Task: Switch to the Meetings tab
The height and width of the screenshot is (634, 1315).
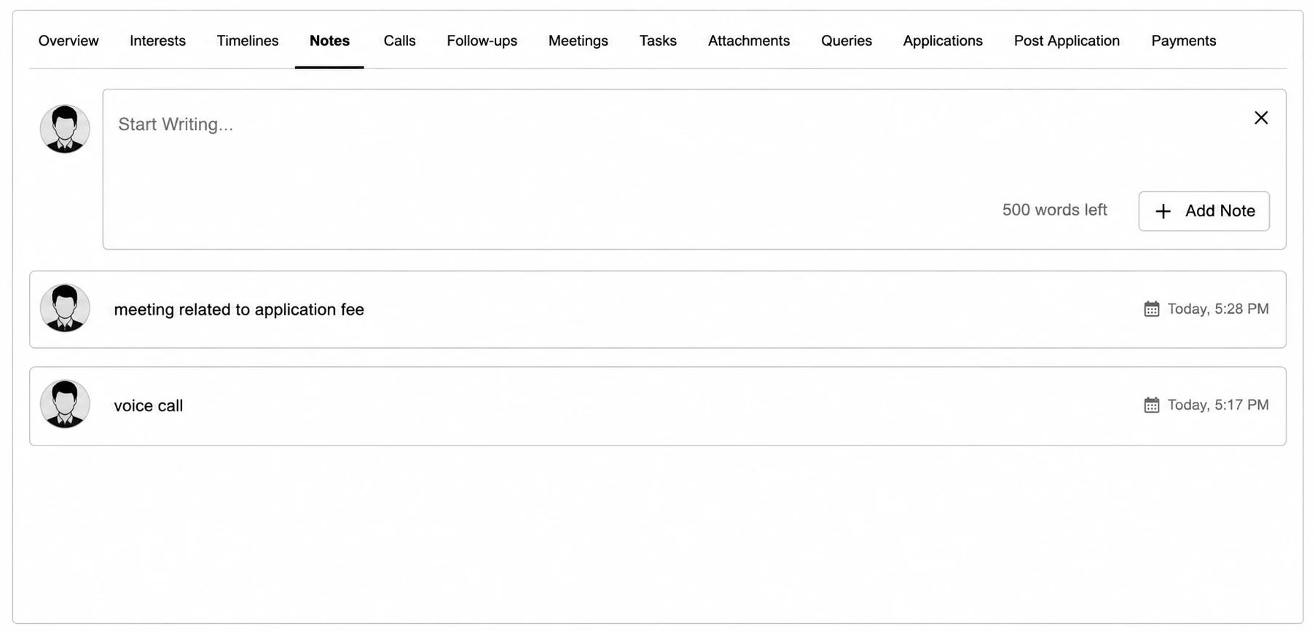Action: coord(578,41)
